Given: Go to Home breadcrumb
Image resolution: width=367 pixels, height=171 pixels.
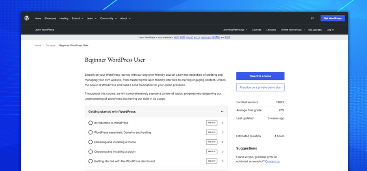Looking at the screenshot, I should point(38,45).
